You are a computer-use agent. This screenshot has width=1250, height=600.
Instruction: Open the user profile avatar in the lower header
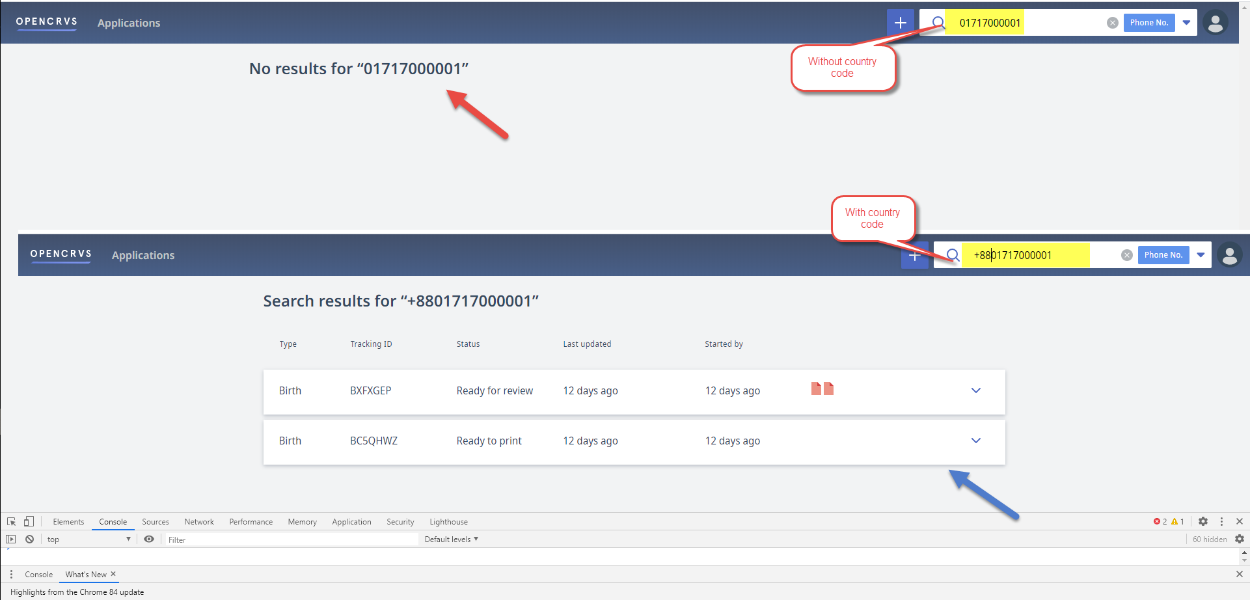[x=1229, y=255]
